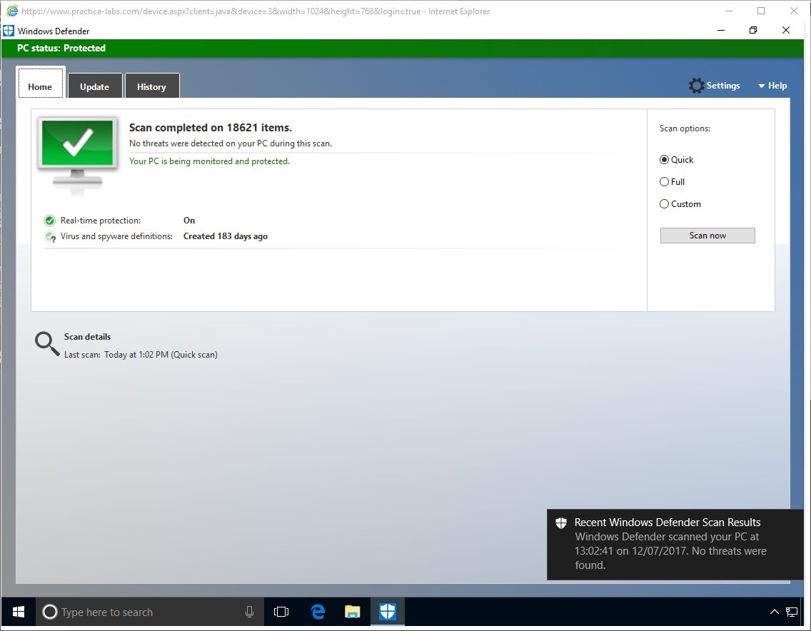Select the Quick scan option

coord(665,160)
